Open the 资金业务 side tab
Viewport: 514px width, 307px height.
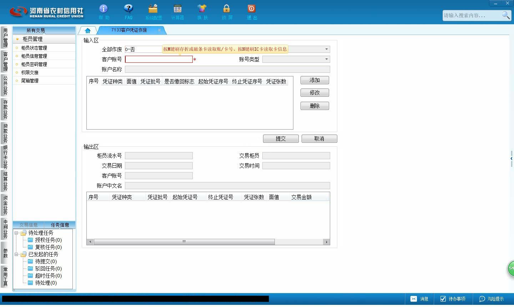tap(5, 205)
